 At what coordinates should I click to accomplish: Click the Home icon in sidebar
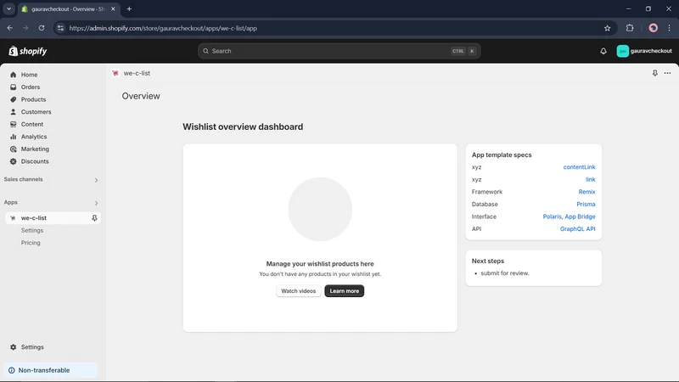(x=14, y=75)
